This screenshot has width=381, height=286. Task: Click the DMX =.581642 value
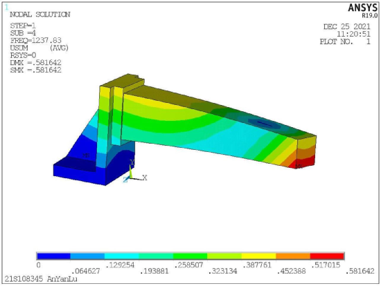[36, 63]
